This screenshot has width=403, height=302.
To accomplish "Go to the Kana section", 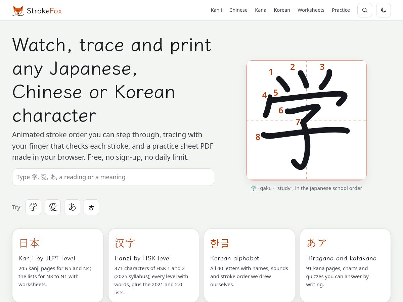I will click(x=261, y=10).
